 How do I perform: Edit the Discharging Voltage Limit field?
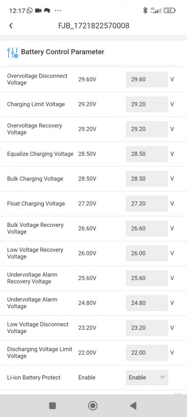(x=147, y=353)
